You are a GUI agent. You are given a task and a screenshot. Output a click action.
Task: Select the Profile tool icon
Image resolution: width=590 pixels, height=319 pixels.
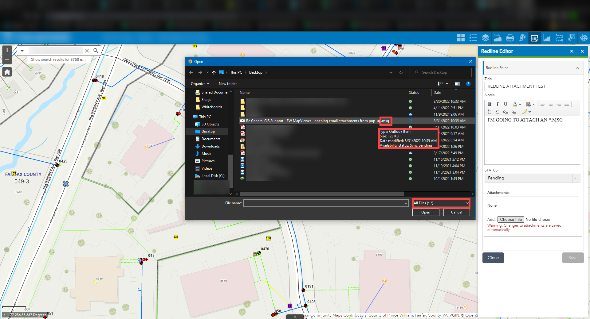point(498,37)
